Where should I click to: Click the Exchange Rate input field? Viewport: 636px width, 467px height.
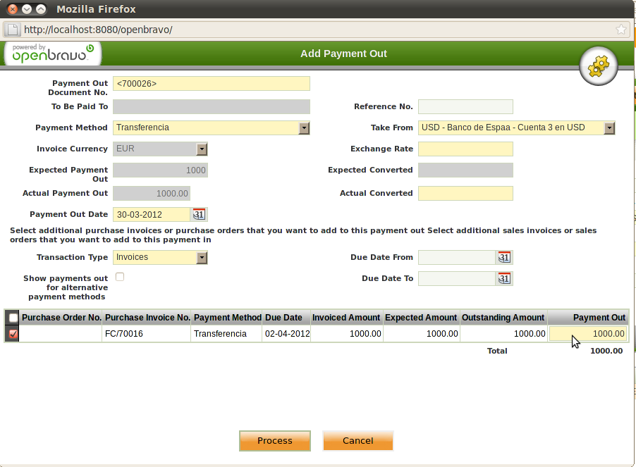(x=465, y=149)
